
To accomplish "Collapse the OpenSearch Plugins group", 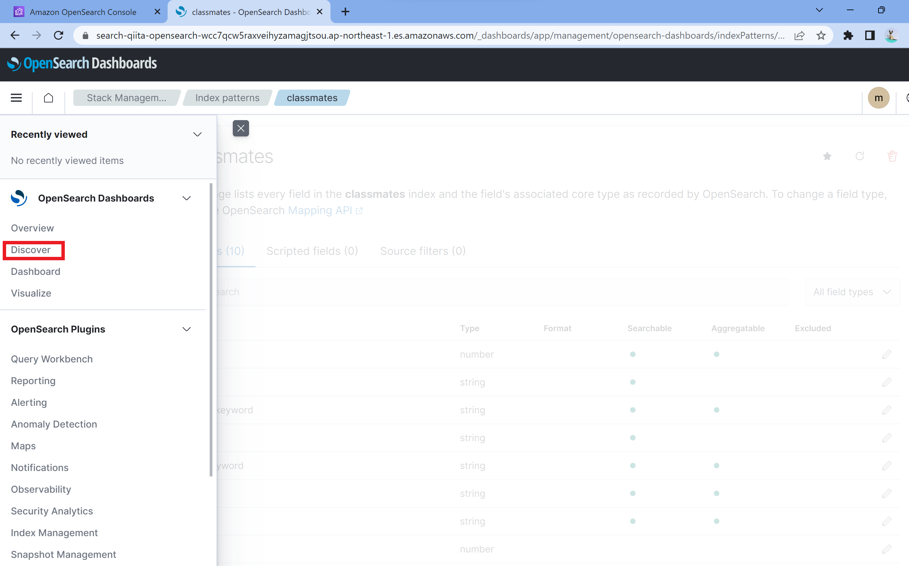I will point(186,329).
